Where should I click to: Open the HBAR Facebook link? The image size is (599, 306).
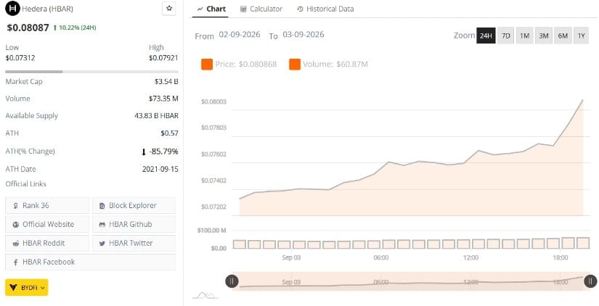[x=91, y=262]
